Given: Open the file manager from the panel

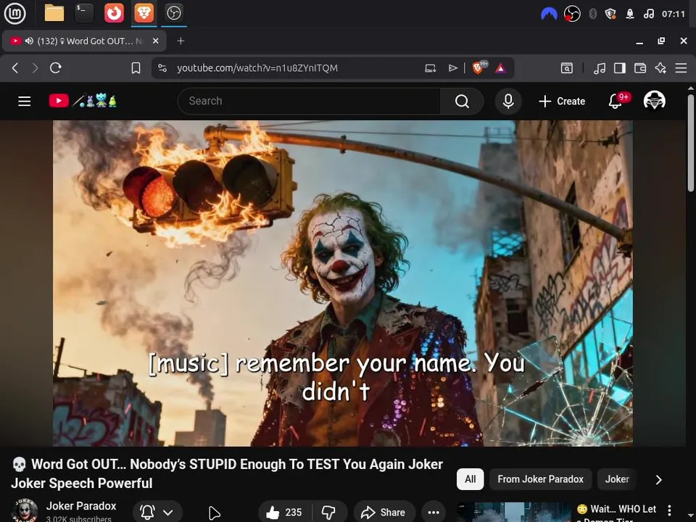Looking at the screenshot, I should [54, 13].
